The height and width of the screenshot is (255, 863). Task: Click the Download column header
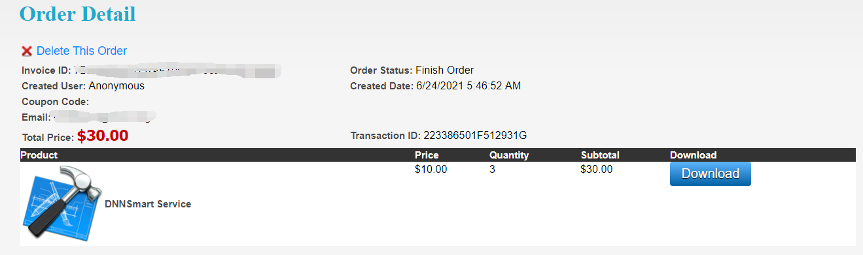694,155
